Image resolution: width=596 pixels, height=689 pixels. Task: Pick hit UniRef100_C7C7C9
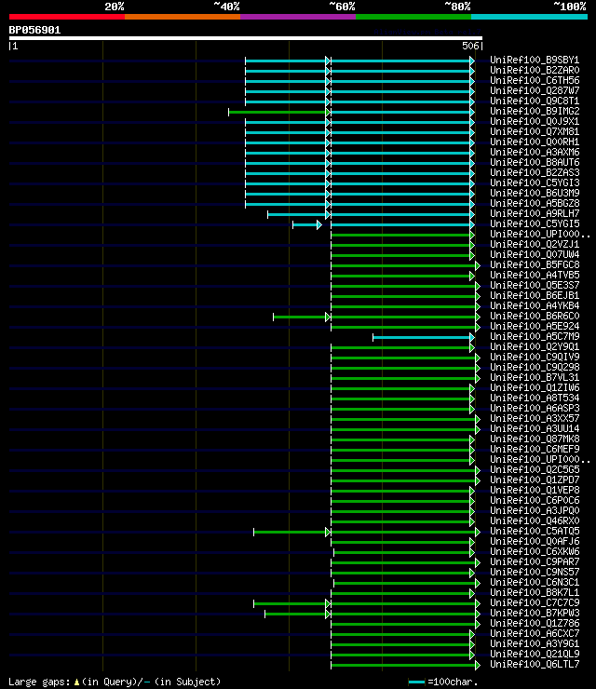[x=535, y=603]
